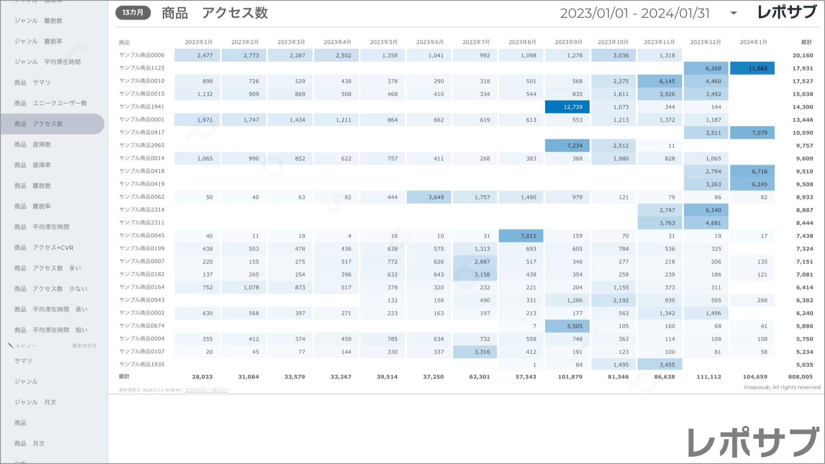Click the 総計 column header
Viewport: 825px width, 464px height.
tap(807, 42)
